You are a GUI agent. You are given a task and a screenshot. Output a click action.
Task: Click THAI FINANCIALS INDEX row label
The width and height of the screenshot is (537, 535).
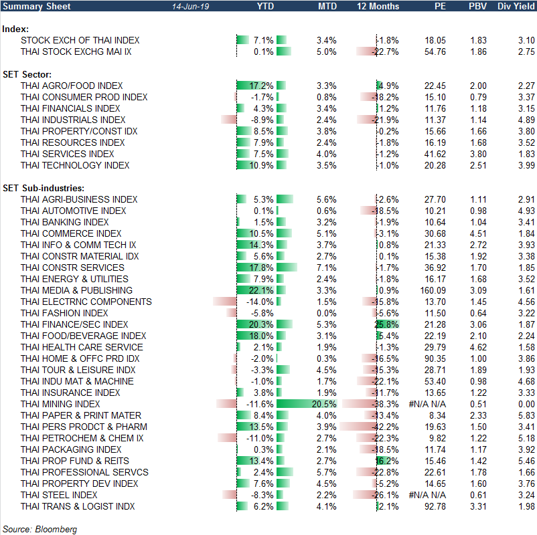(70, 108)
